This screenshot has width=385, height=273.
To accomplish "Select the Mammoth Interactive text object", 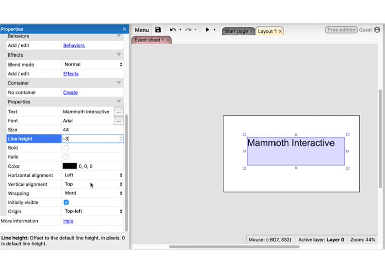I will [296, 151].
